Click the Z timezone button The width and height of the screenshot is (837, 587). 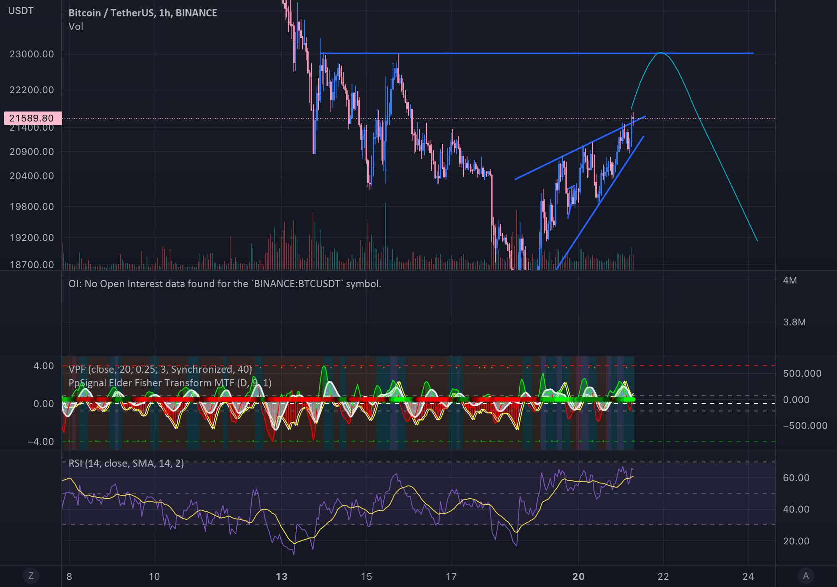coord(31,575)
